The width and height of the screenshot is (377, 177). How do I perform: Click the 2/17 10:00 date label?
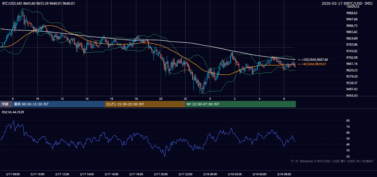[37, 174]
